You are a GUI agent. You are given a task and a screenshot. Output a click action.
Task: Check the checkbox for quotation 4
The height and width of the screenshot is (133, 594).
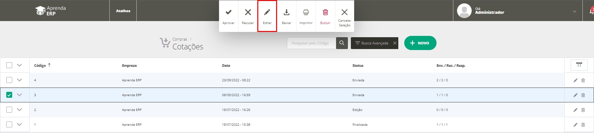[x=9, y=80]
